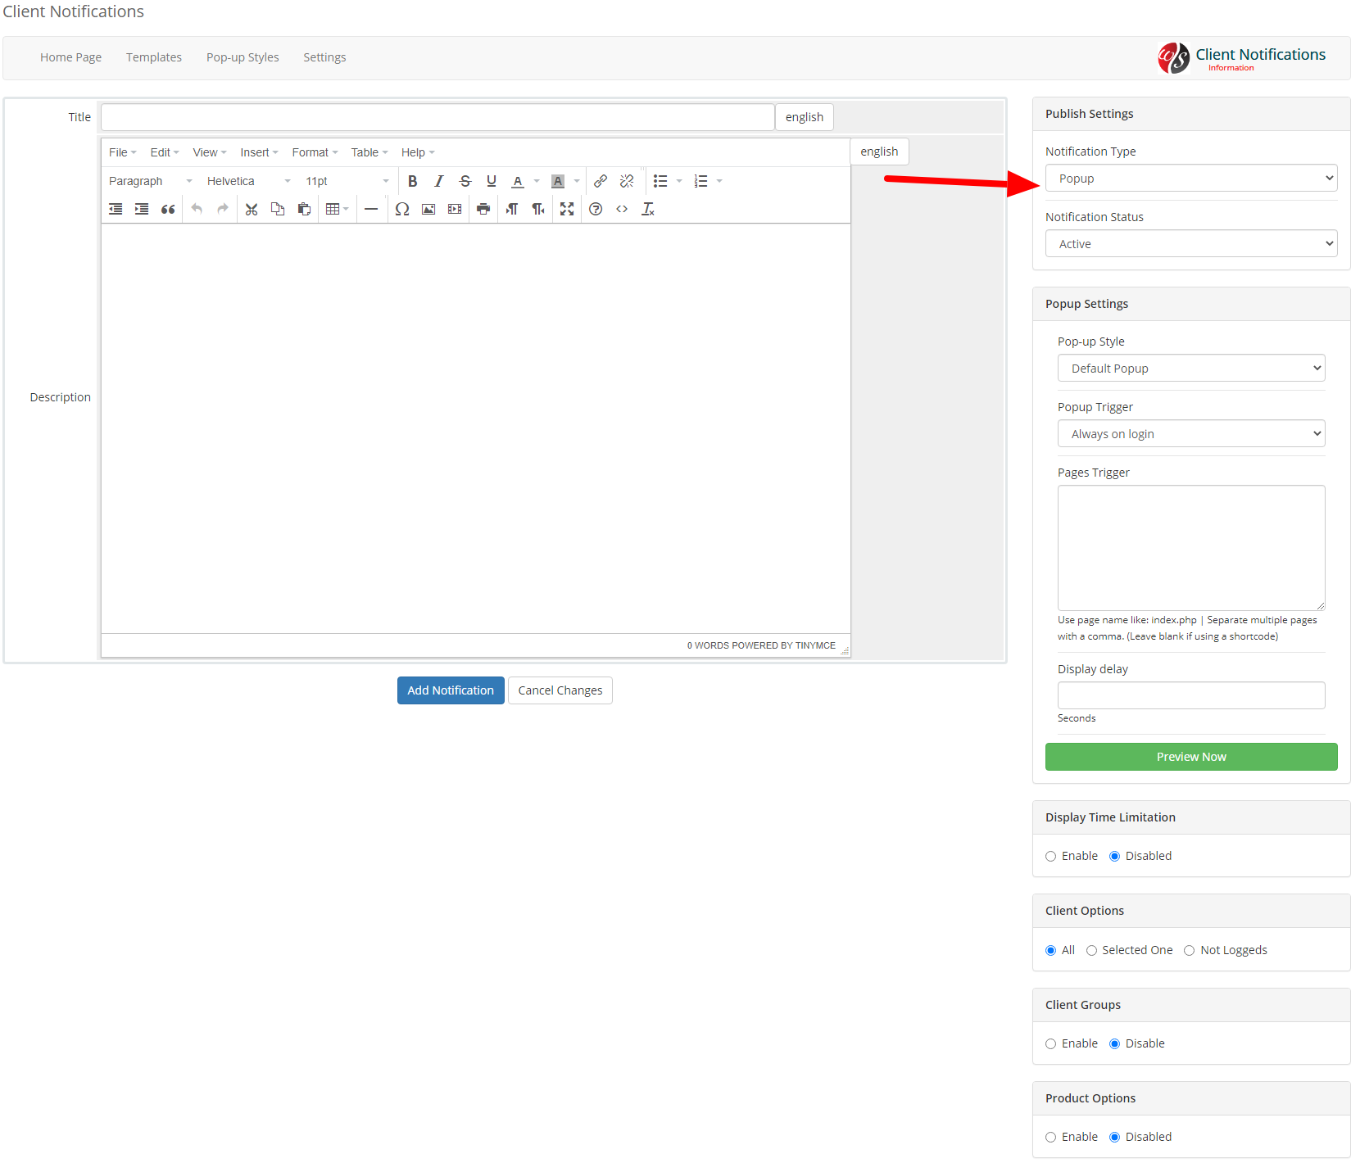Screen dimensions: 1351x1163
Task: Toggle bold formatting in the editor
Action: [412, 181]
